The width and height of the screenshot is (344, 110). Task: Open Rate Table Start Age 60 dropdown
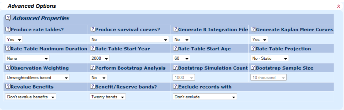[182, 59]
